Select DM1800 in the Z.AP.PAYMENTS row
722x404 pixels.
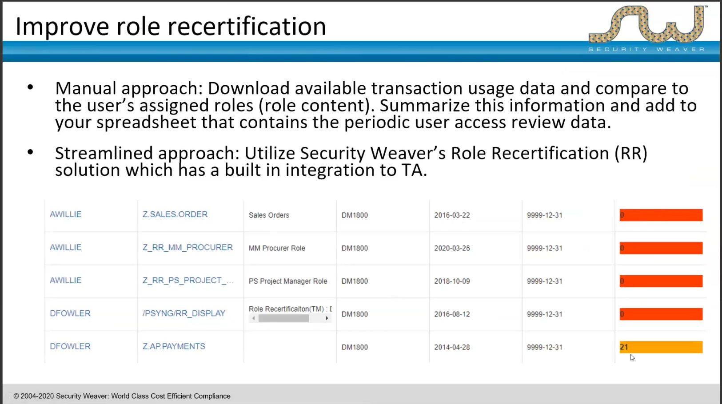pyautogui.click(x=355, y=347)
